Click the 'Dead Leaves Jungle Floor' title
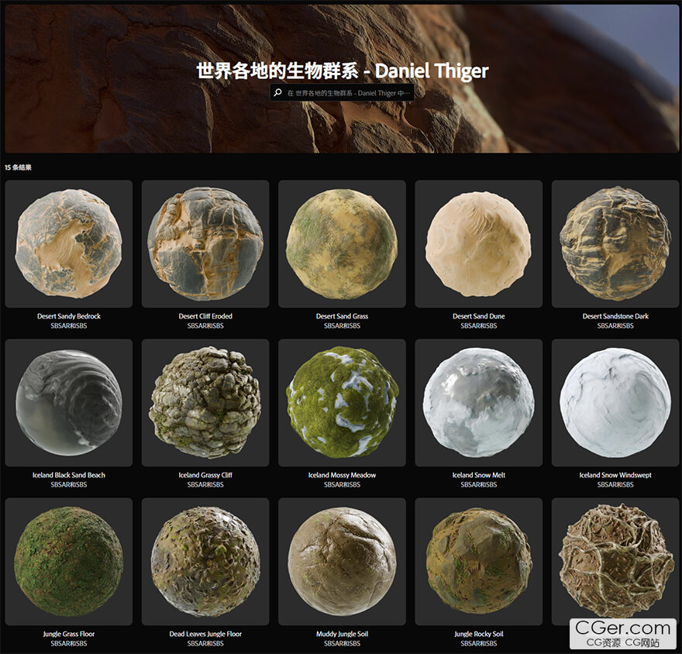The image size is (682, 654). tap(205, 634)
